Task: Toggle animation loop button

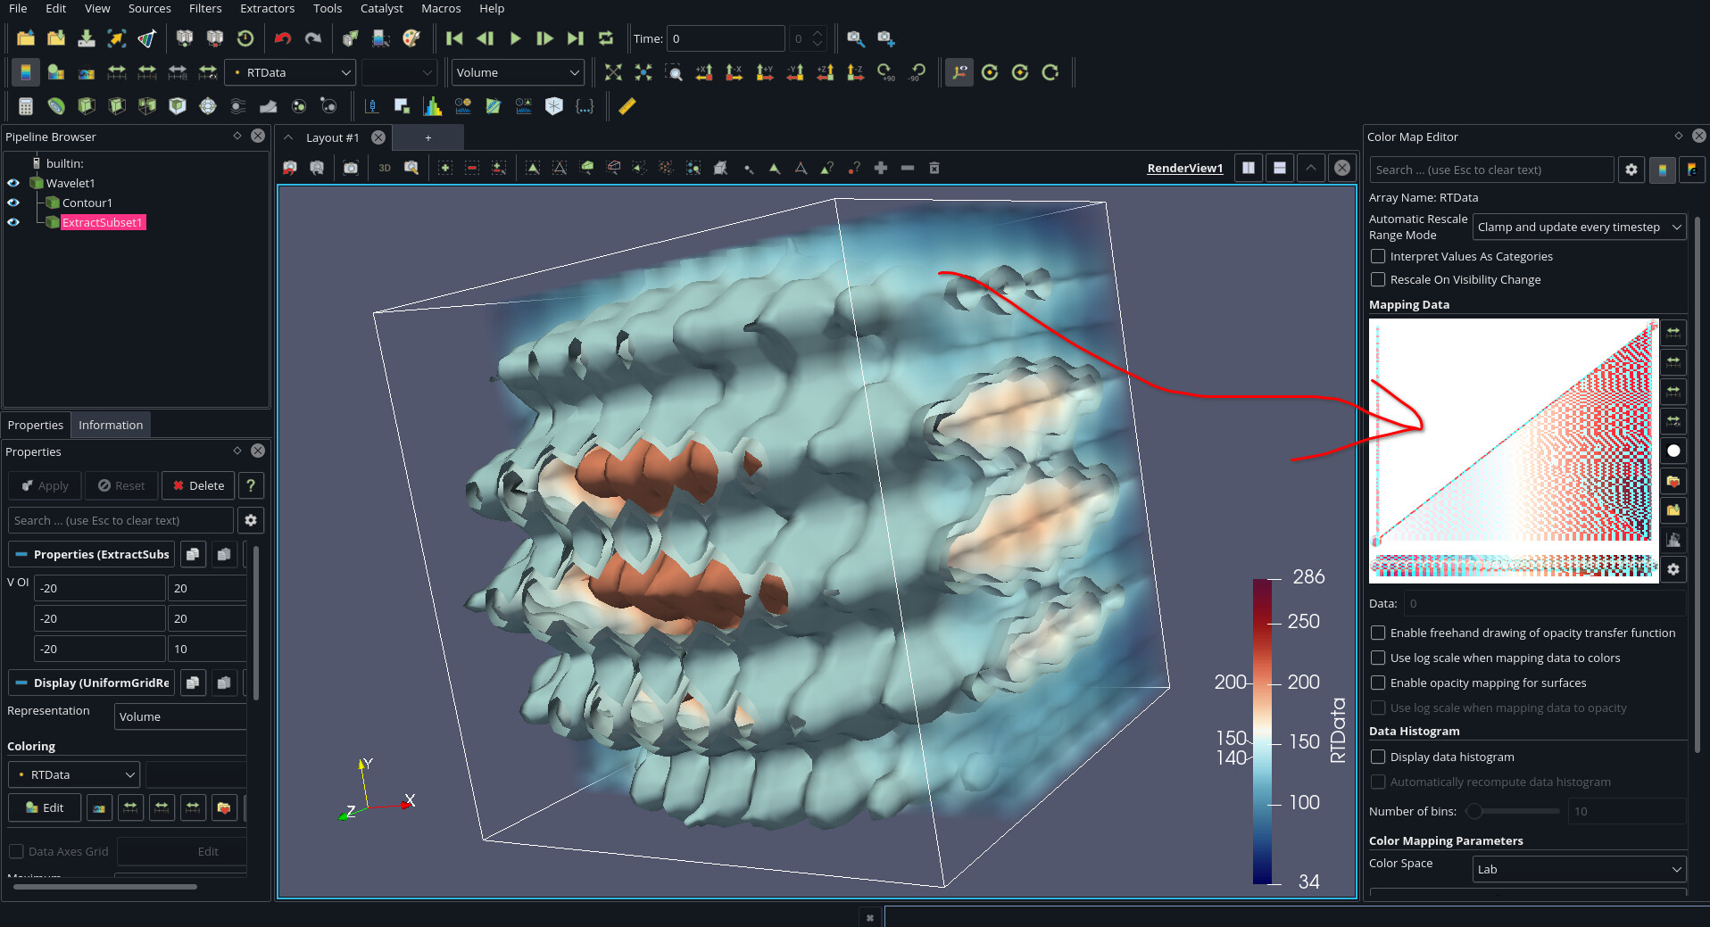Action: (606, 38)
